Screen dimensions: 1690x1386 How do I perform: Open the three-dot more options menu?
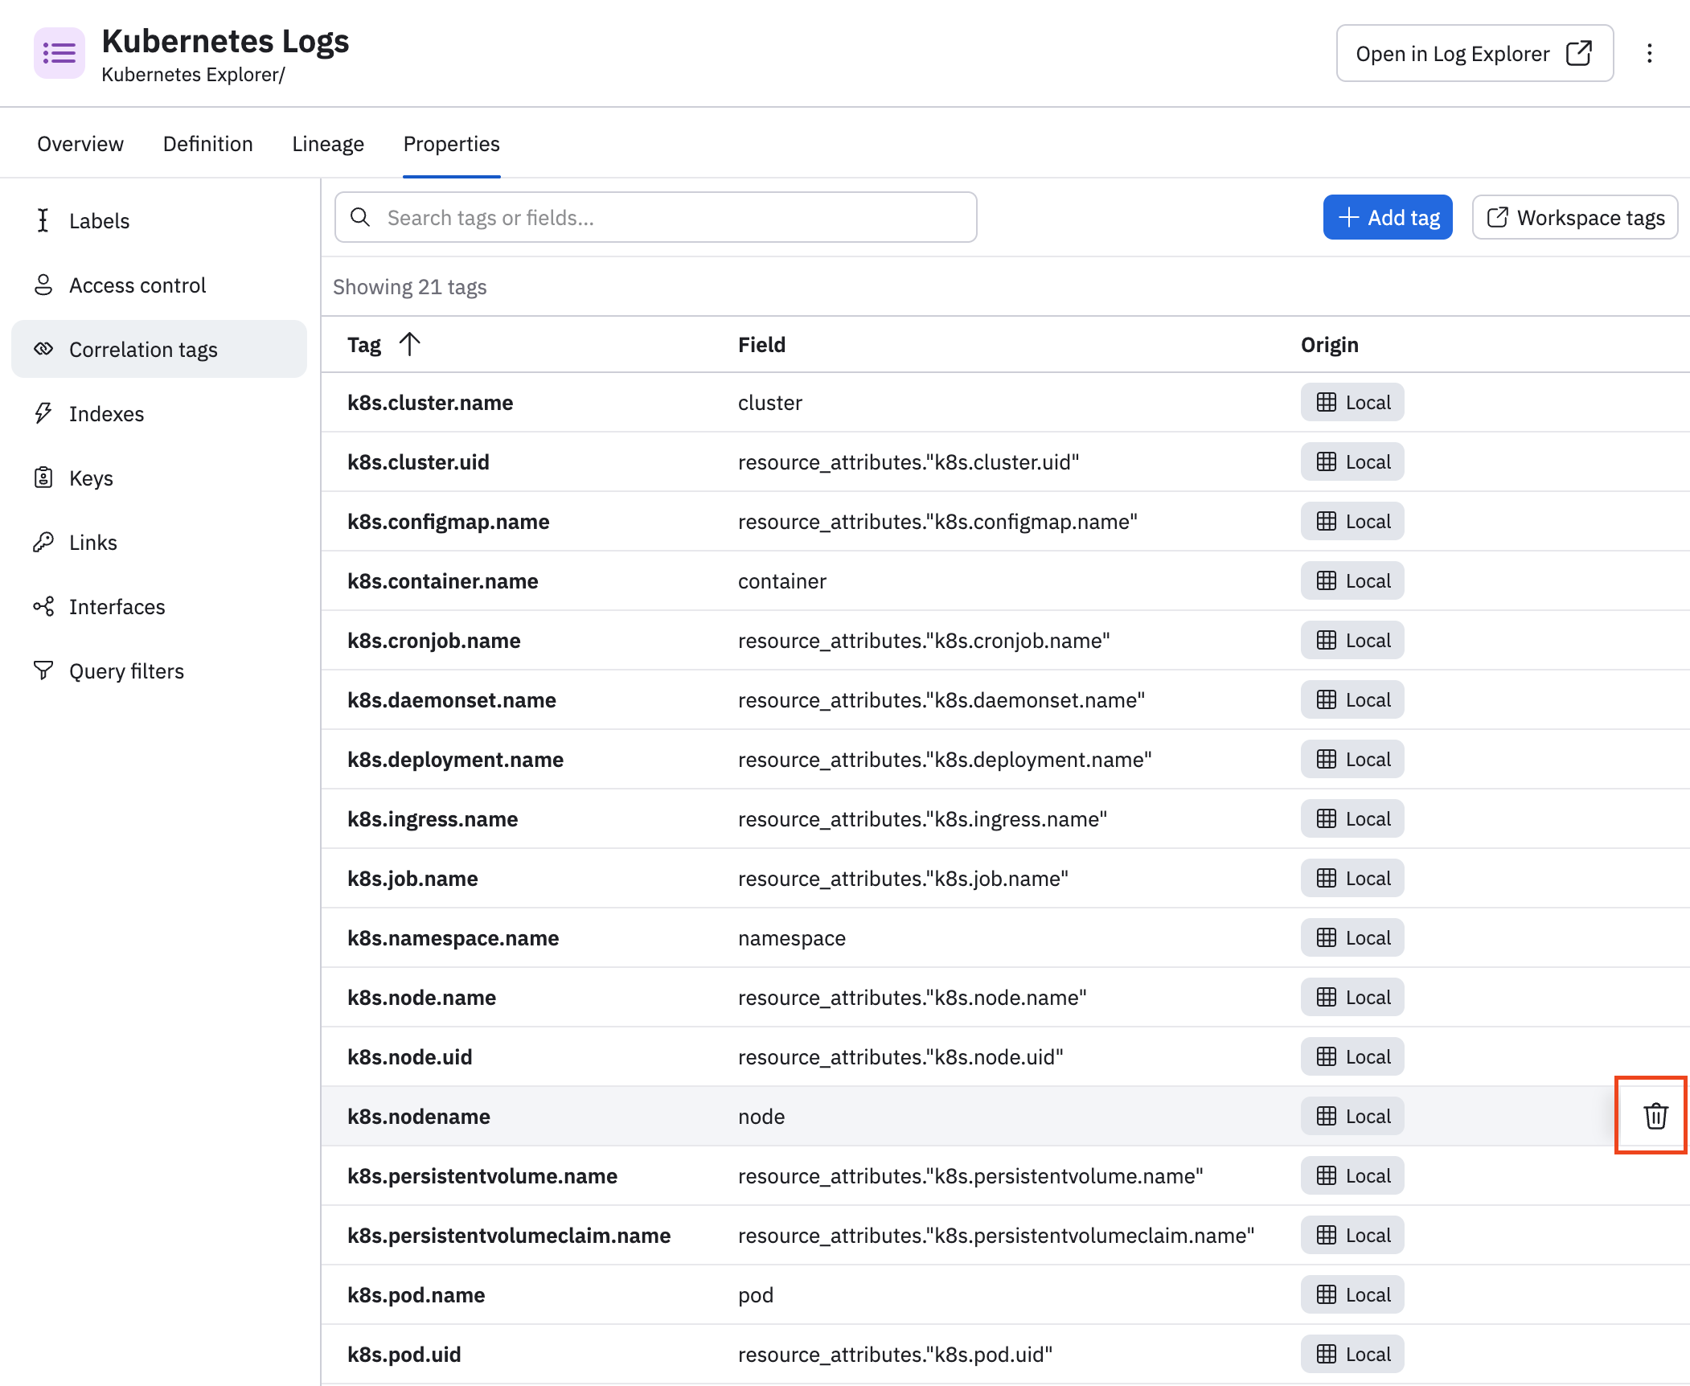point(1649,53)
